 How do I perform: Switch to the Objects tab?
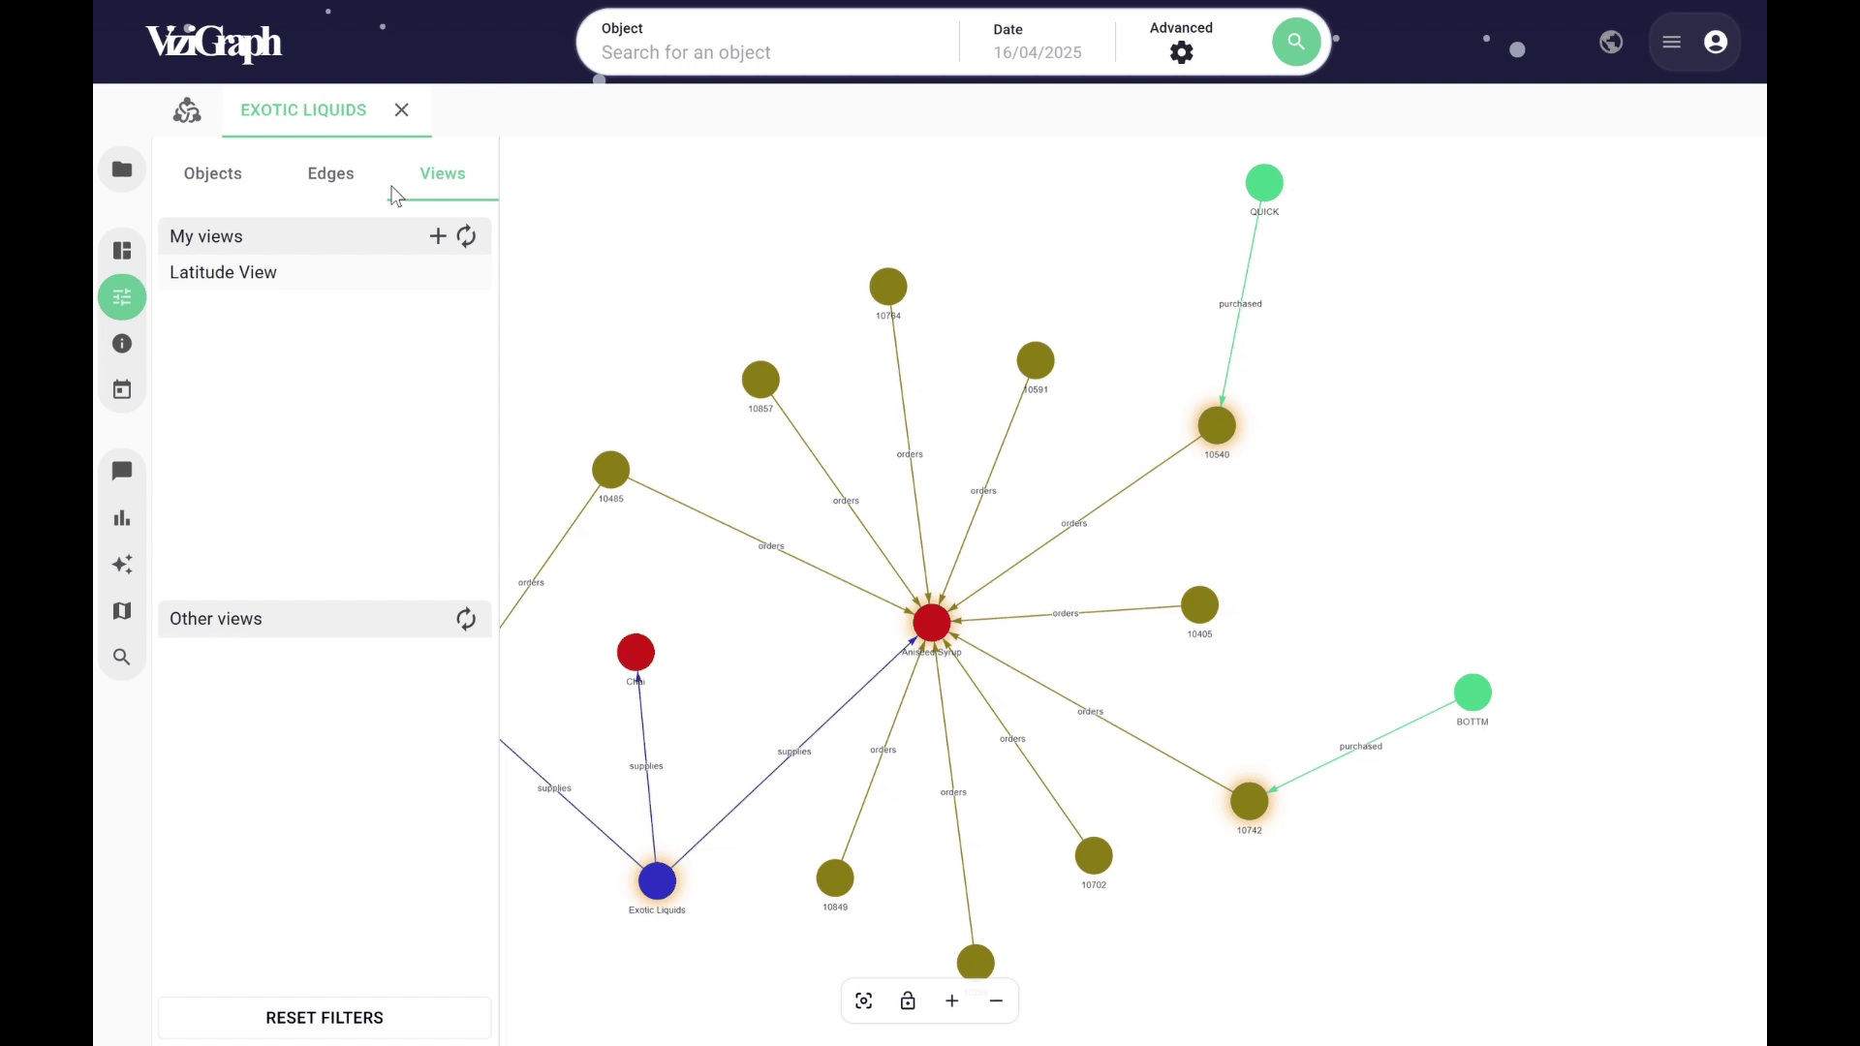(x=213, y=173)
